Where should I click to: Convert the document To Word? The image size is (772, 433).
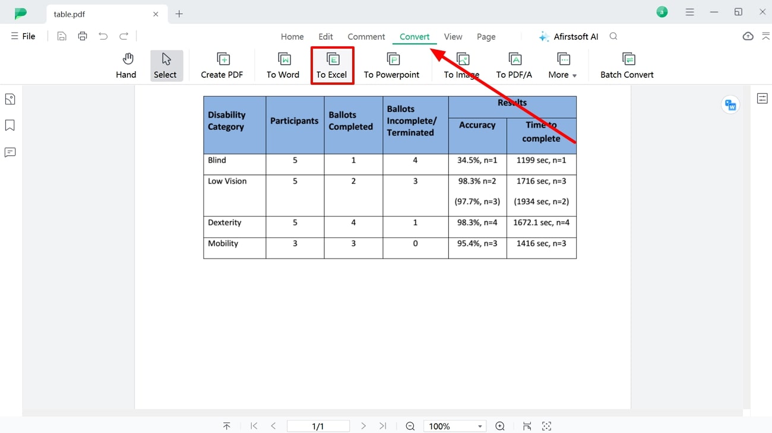pos(283,65)
